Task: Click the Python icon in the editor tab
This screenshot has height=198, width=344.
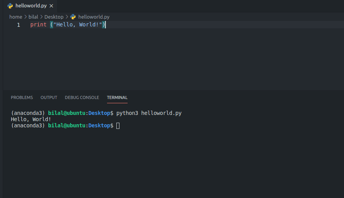Action: (10, 5)
